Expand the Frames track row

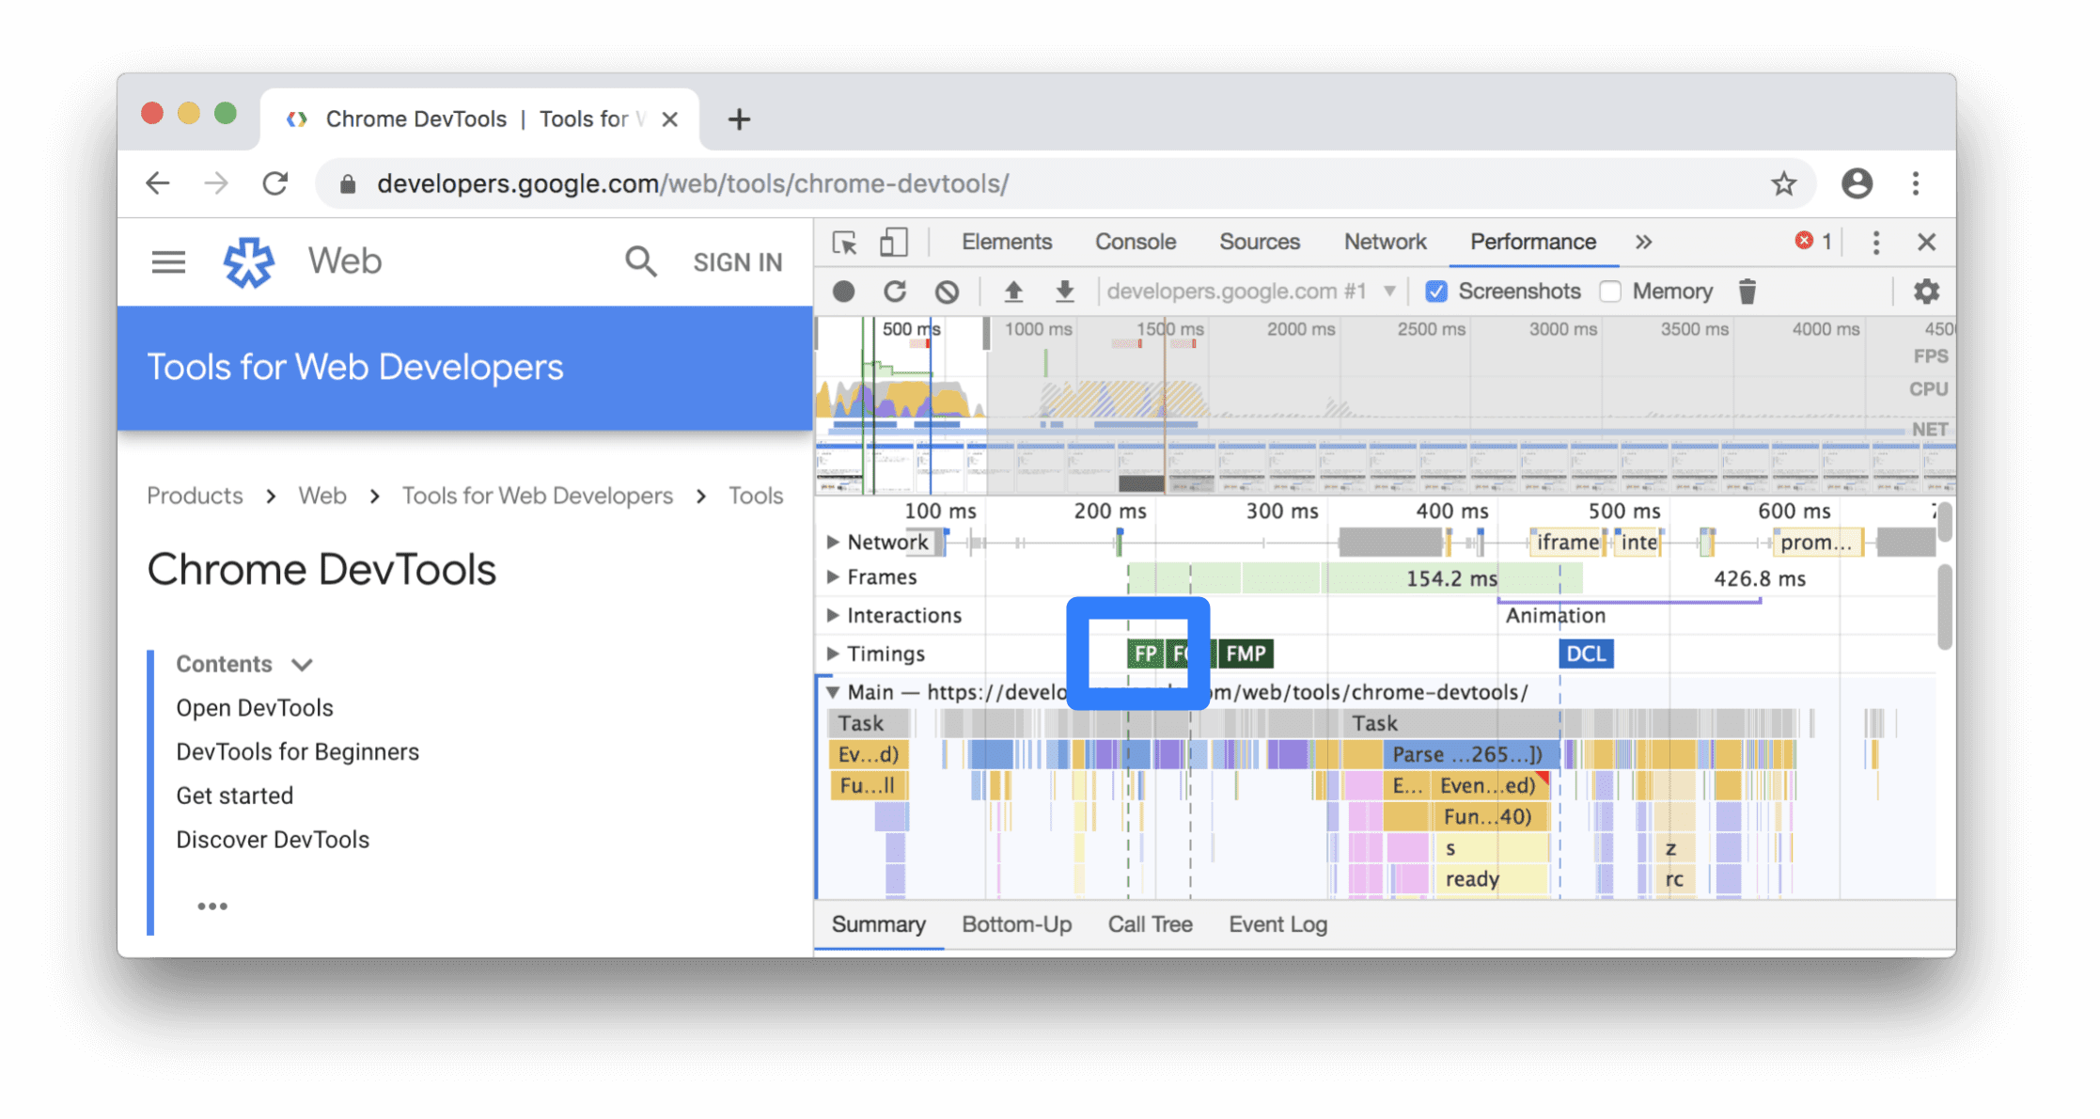pyautogui.click(x=831, y=576)
